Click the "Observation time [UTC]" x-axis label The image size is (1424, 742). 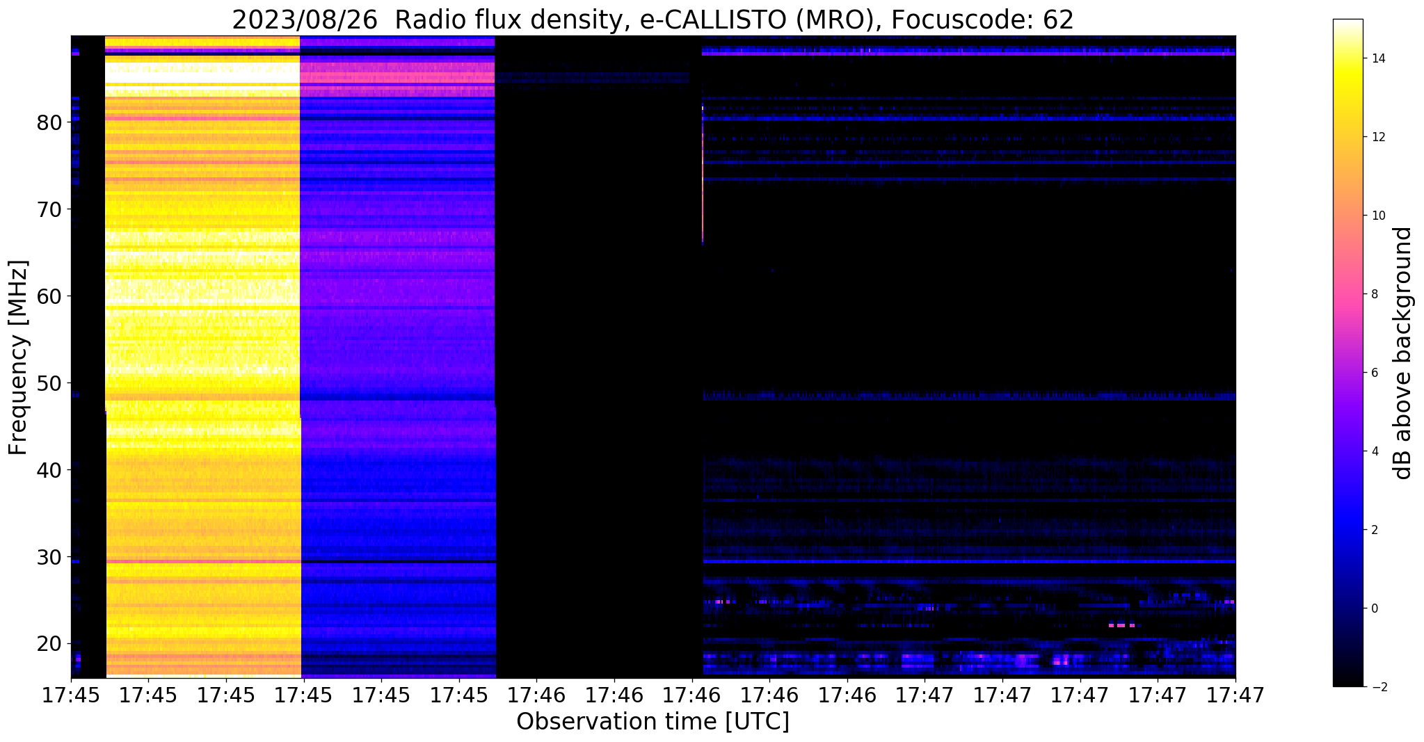click(653, 722)
